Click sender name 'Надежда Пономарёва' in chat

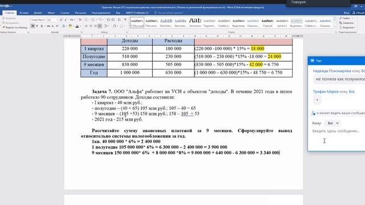point(332,71)
